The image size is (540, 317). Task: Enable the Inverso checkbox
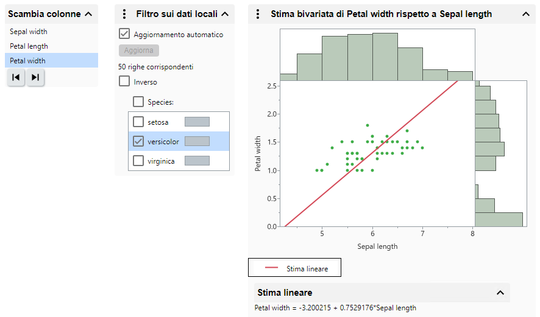point(124,82)
